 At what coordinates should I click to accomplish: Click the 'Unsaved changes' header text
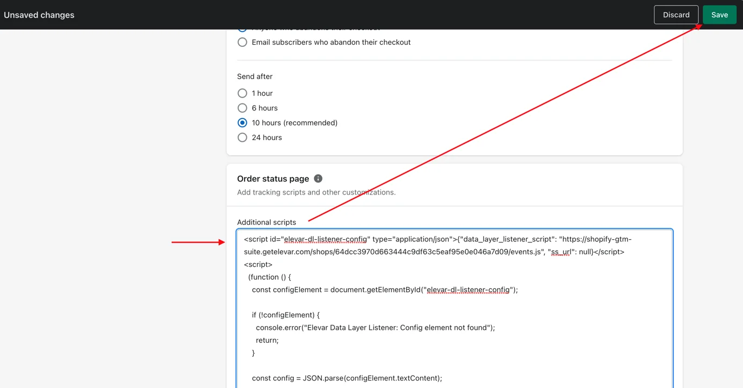pyautogui.click(x=39, y=15)
